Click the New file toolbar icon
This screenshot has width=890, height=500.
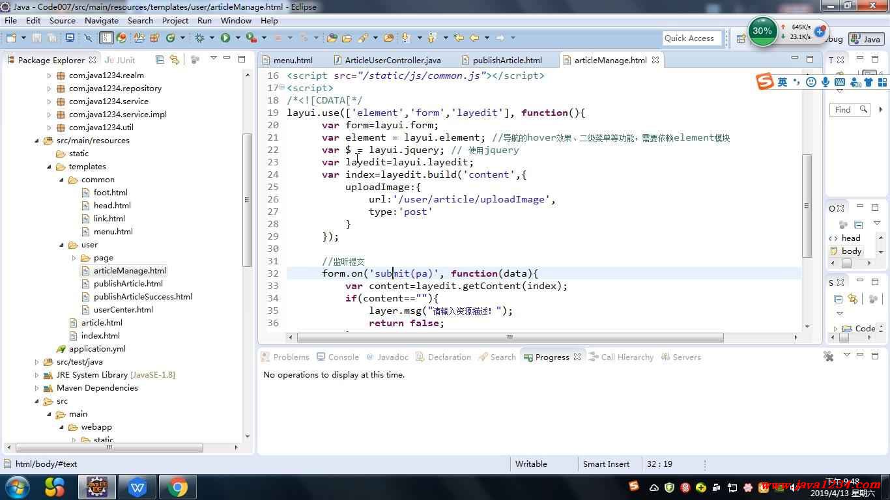[12, 38]
